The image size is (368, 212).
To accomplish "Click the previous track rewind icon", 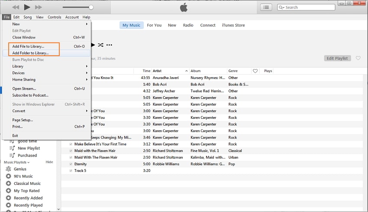I will point(16,7).
